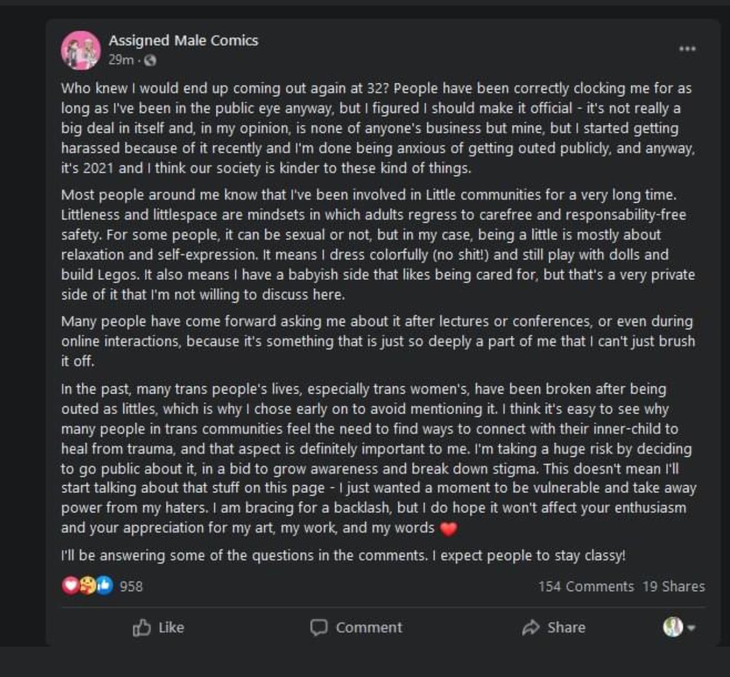
Task: Open the 29m post timestamp link
Action: click(x=121, y=60)
